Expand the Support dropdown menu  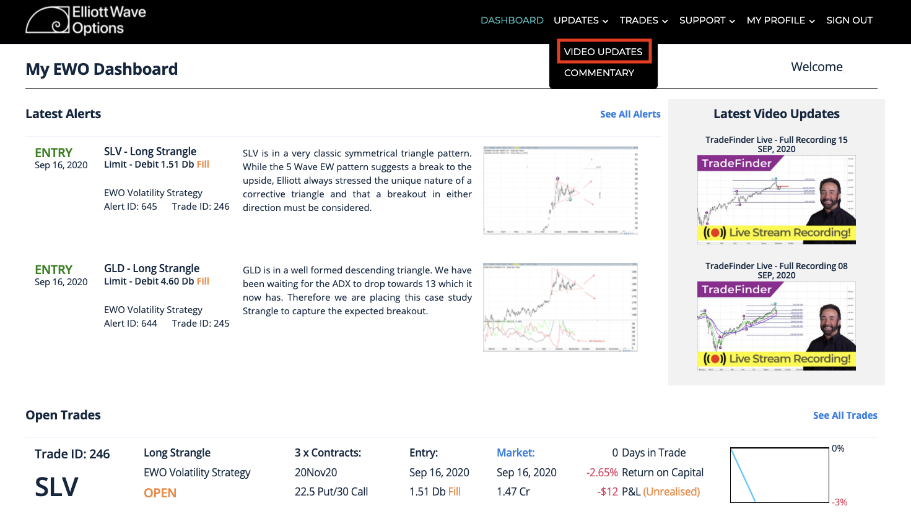pos(707,20)
